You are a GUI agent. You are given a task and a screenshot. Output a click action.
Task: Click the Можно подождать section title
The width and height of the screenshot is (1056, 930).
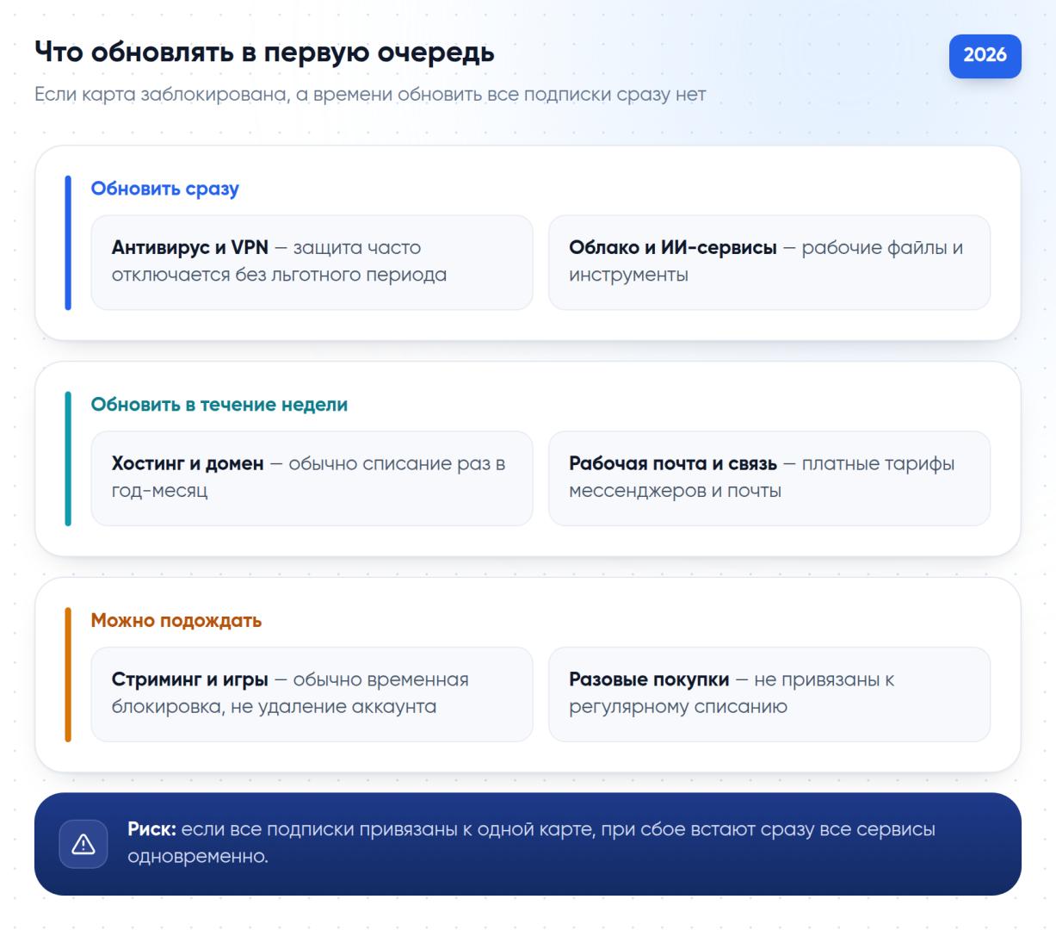pos(176,621)
